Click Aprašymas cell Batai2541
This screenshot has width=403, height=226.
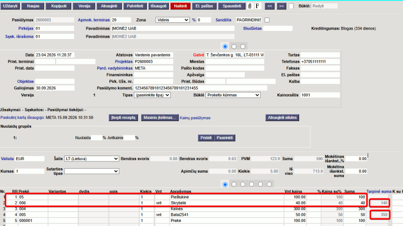coord(227,215)
